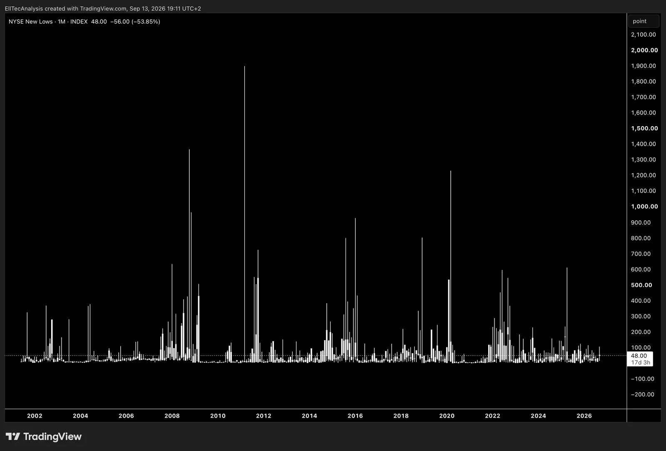Click the 2020 time axis label
The height and width of the screenshot is (451, 666).
pos(447,416)
